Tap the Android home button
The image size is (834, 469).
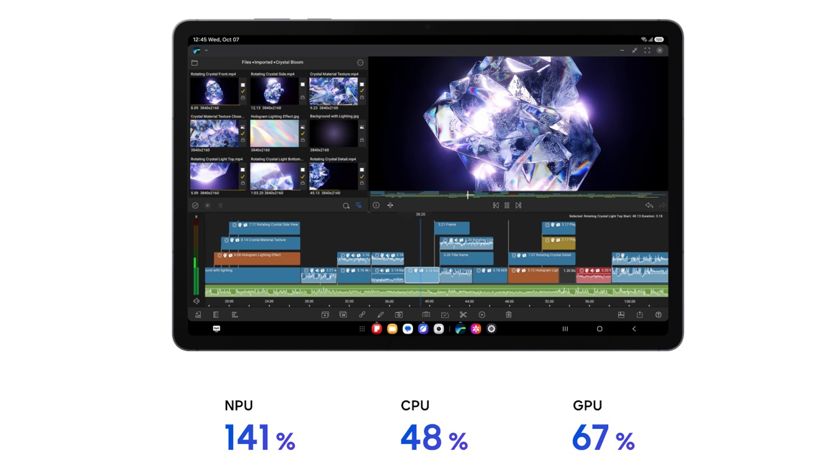(x=599, y=329)
